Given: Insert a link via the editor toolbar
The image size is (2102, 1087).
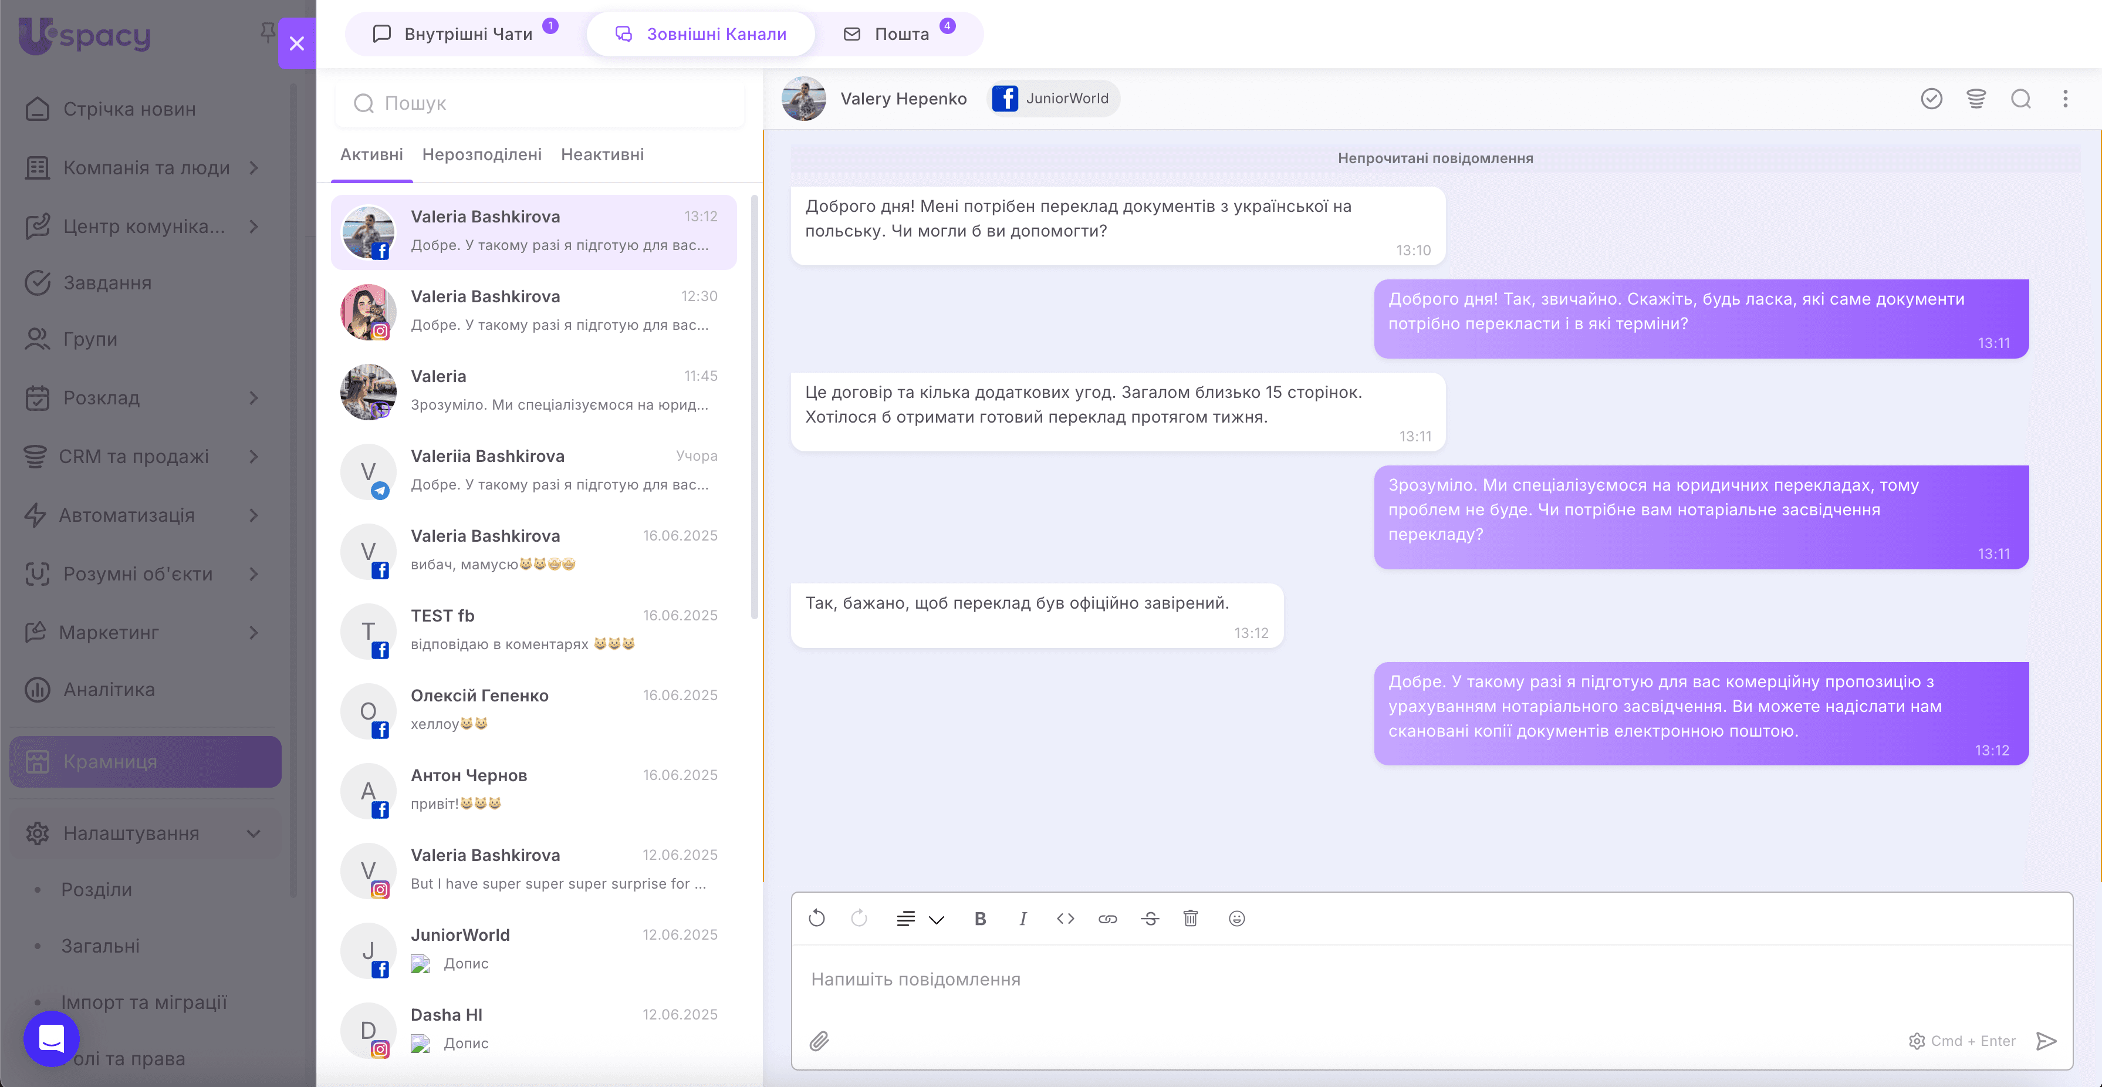Looking at the screenshot, I should coord(1107,919).
